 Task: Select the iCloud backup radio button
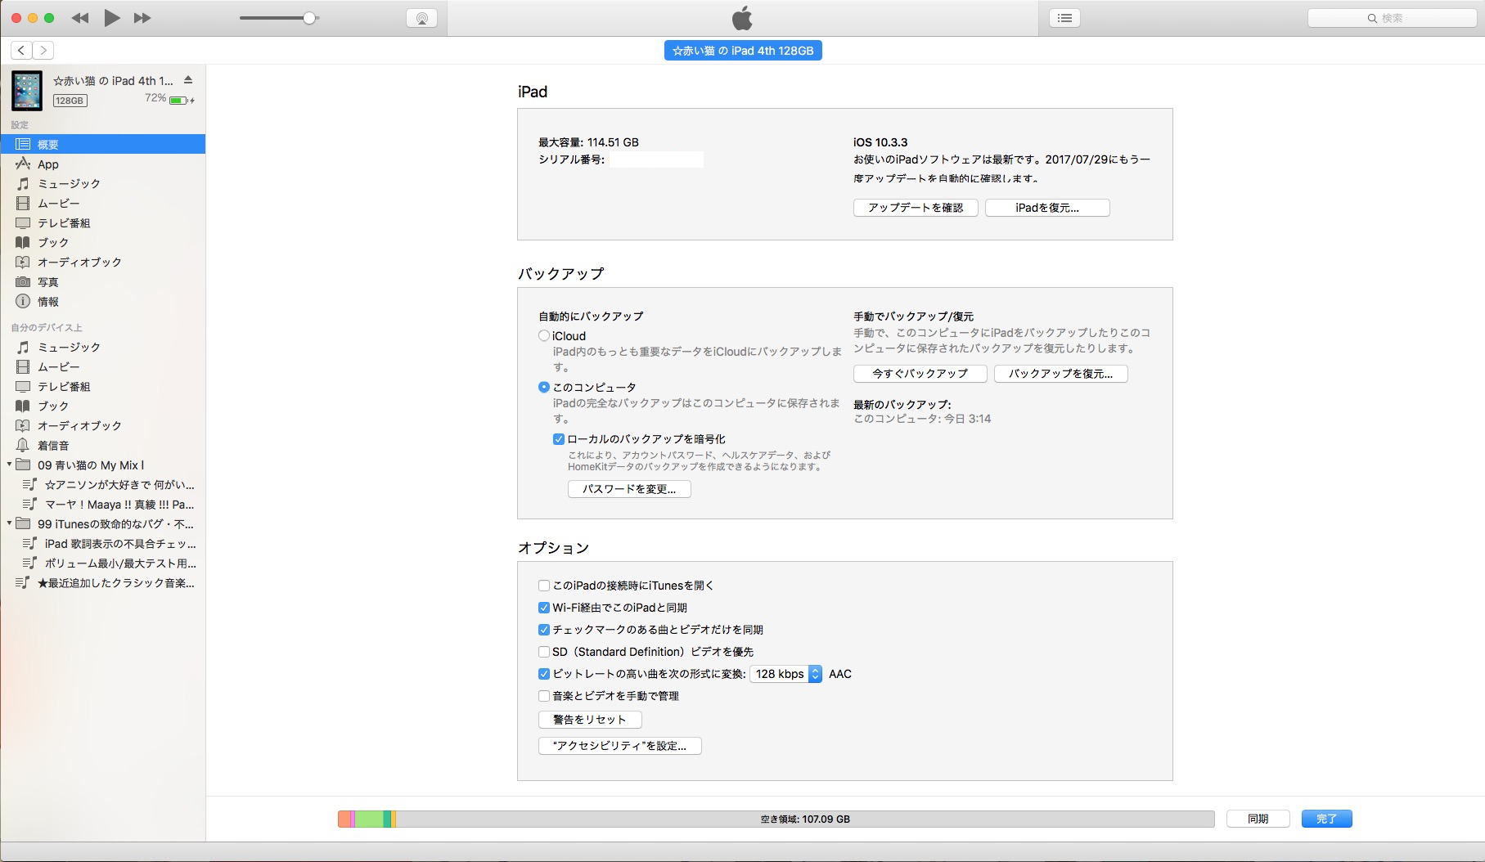pos(544,335)
